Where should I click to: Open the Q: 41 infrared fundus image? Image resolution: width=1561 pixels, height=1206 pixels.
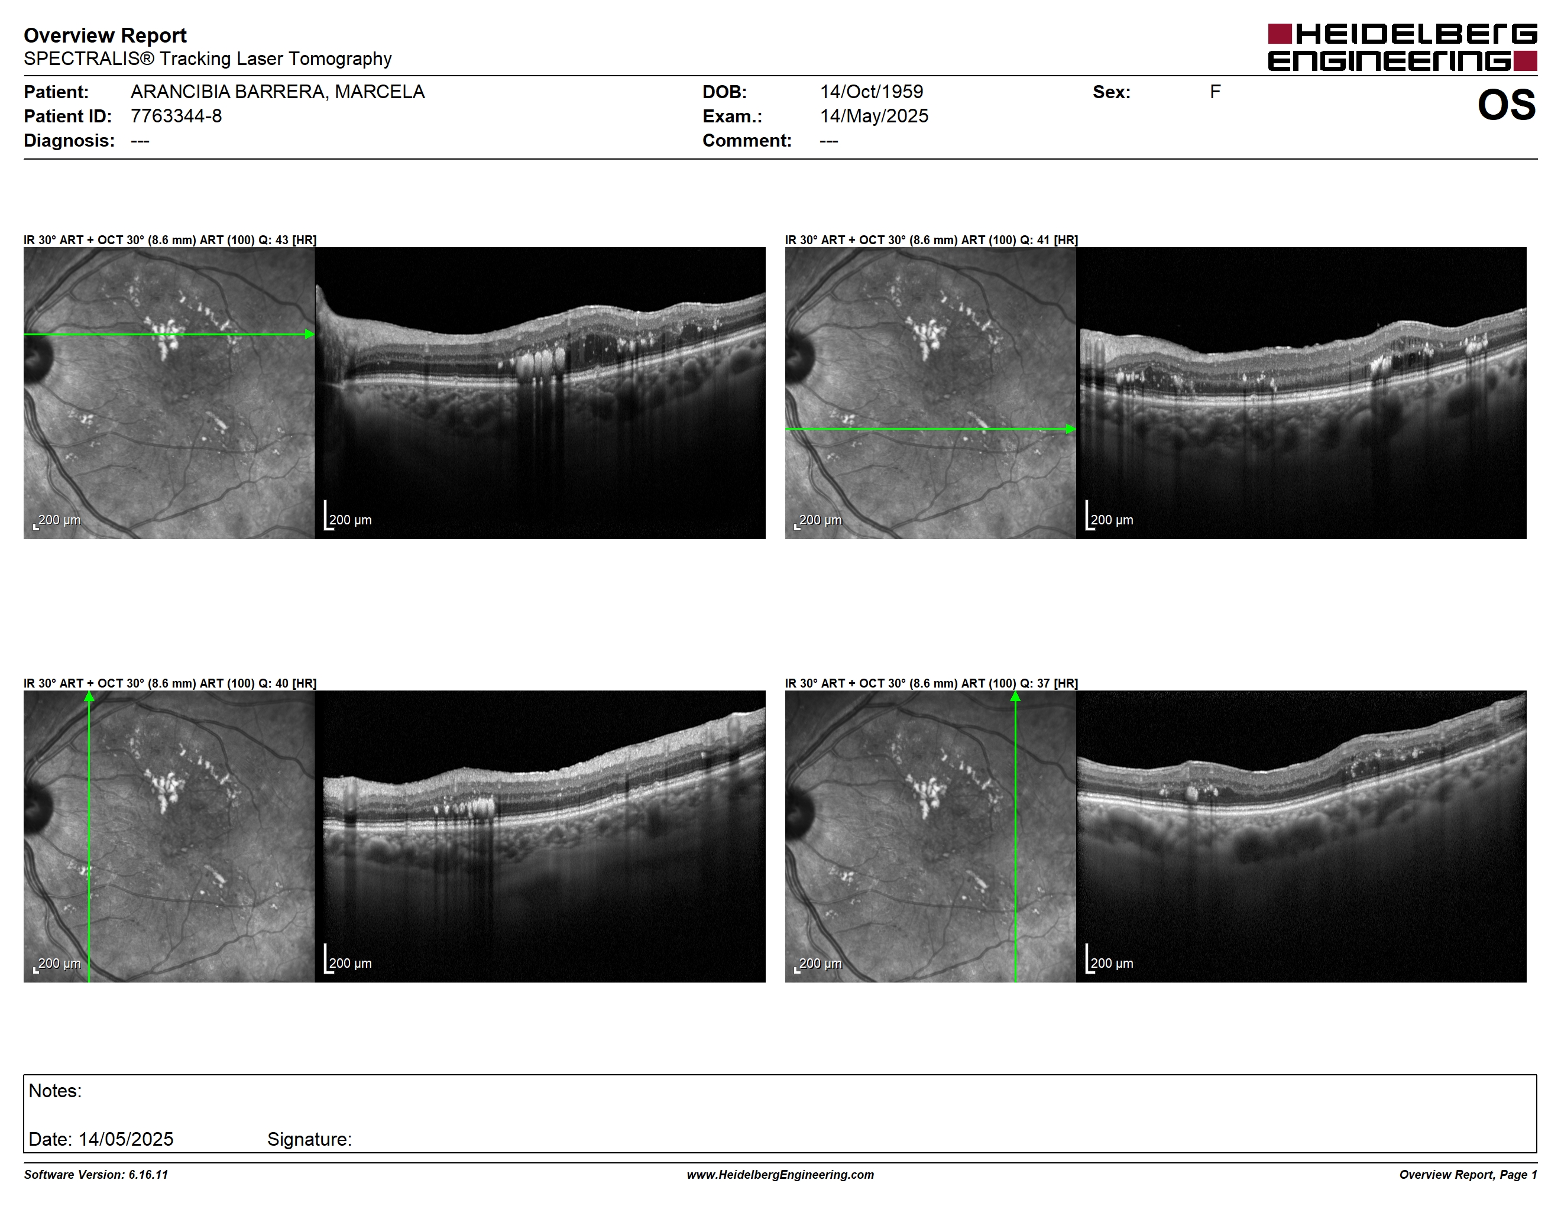930,393
